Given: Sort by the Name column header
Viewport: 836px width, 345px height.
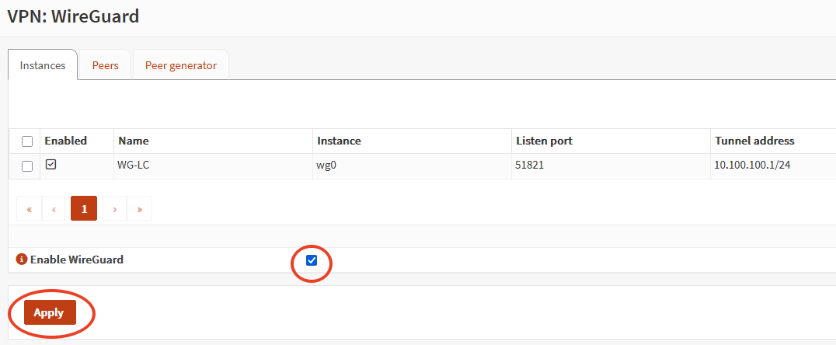Looking at the screenshot, I should [x=134, y=141].
